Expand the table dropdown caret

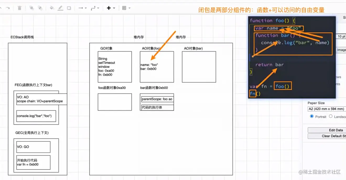click(x=129, y=8)
